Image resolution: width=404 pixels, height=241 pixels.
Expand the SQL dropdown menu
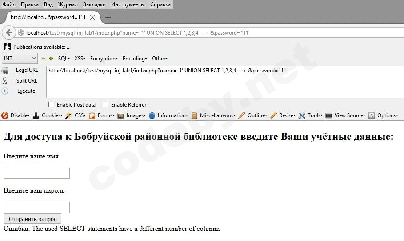tap(64, 59)
